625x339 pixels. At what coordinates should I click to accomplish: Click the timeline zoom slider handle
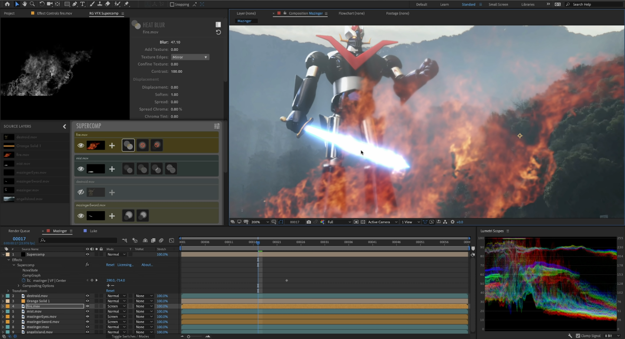tap(188, 336)
